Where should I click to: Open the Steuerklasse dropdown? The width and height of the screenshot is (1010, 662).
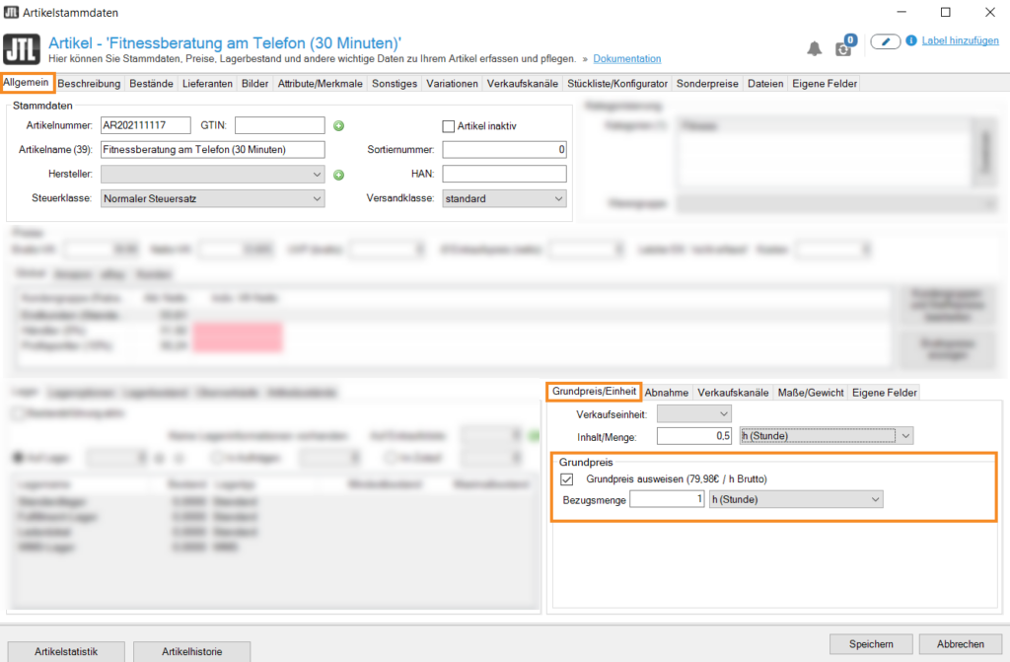click(x=212, y=198)
